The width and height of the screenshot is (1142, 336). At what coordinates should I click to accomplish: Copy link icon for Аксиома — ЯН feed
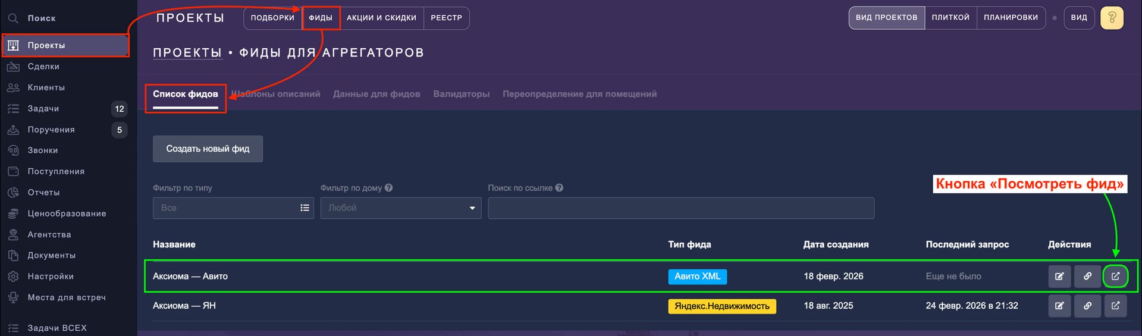point(1087,306)
